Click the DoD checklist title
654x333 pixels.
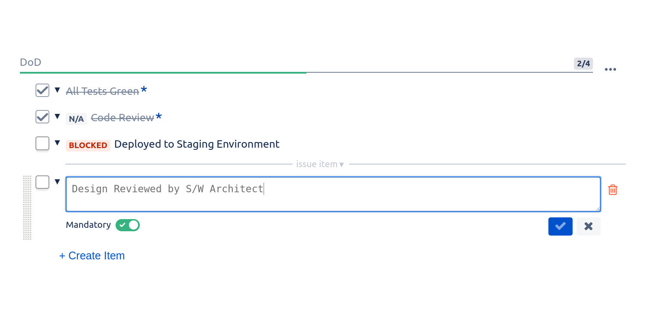point(30,62)
